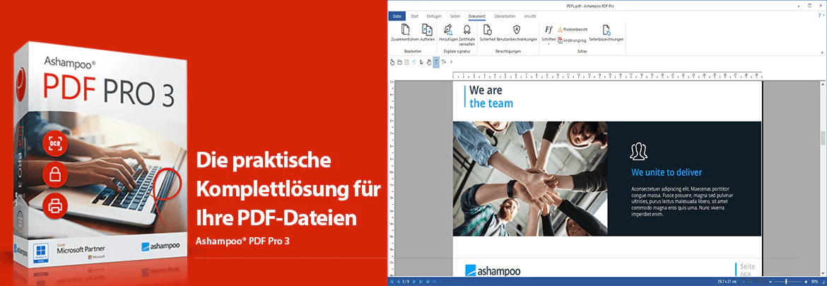The width and height of the screenshot is (827, 286).
Task: Switch to the Start ribbon tab
Action: coord(414,16)
